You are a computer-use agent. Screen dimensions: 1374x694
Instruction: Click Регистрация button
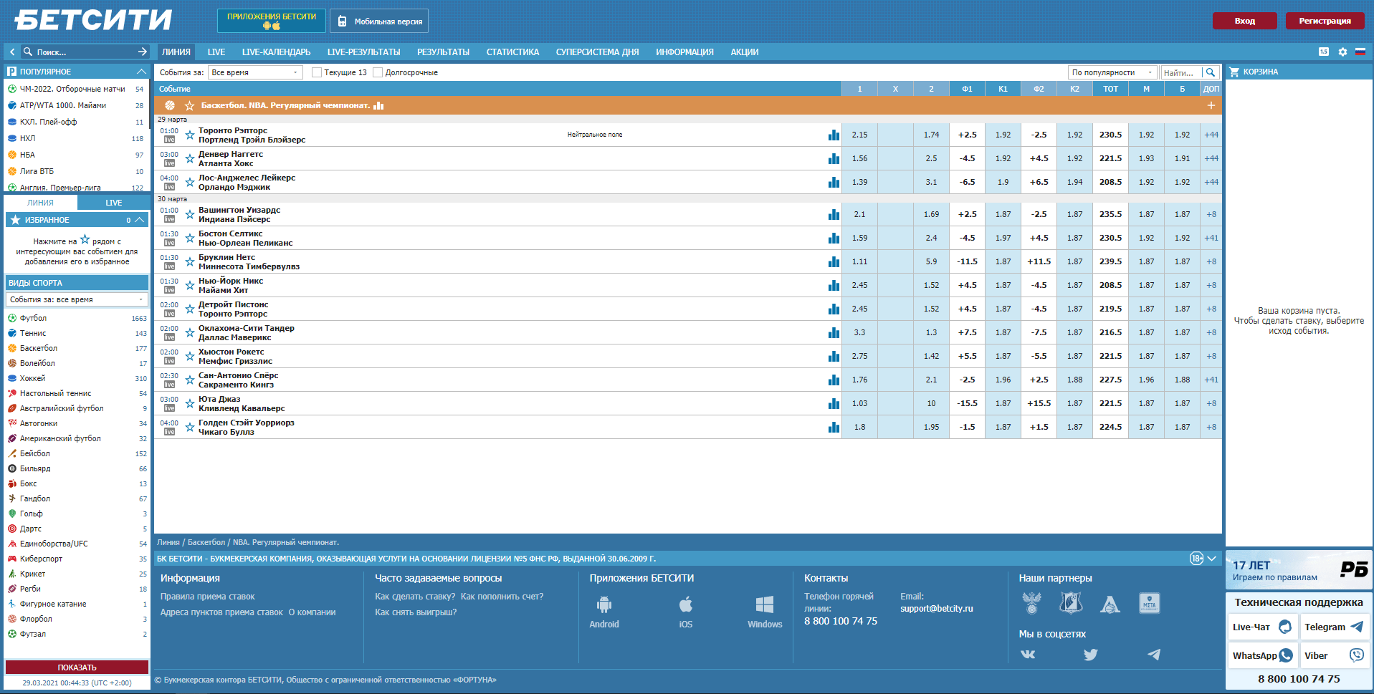coord(1325,21)
